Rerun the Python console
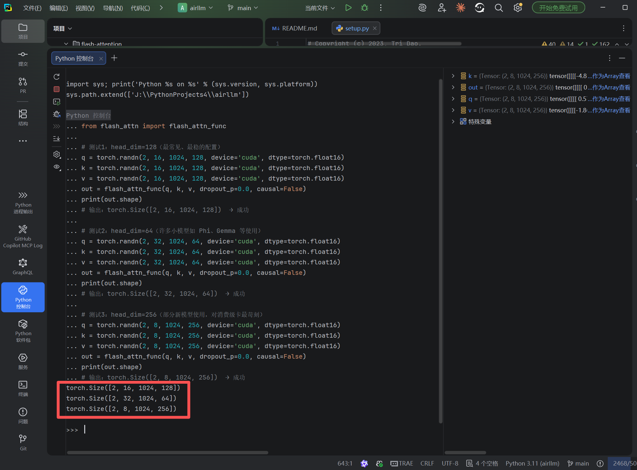 pyautogui.click(x=57, y=77)
